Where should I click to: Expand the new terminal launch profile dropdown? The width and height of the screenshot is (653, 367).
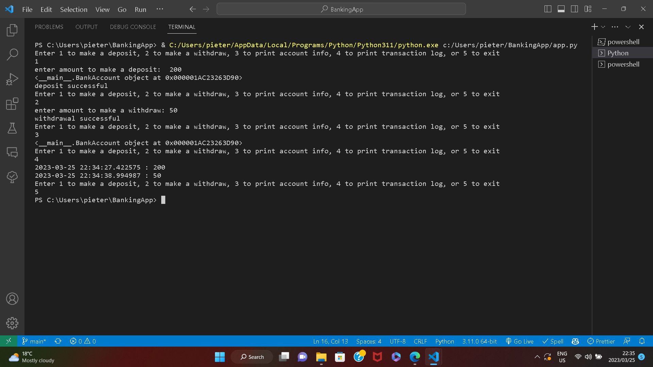(603, 27)
